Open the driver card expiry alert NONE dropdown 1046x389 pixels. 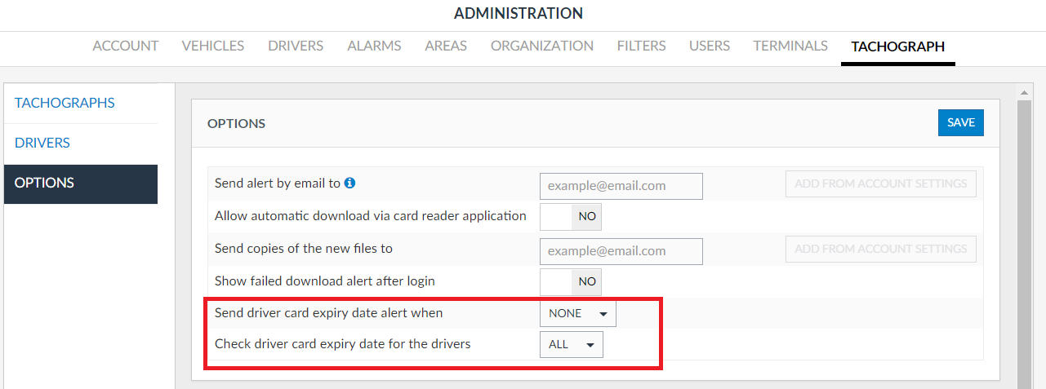[x=577, y=314]
